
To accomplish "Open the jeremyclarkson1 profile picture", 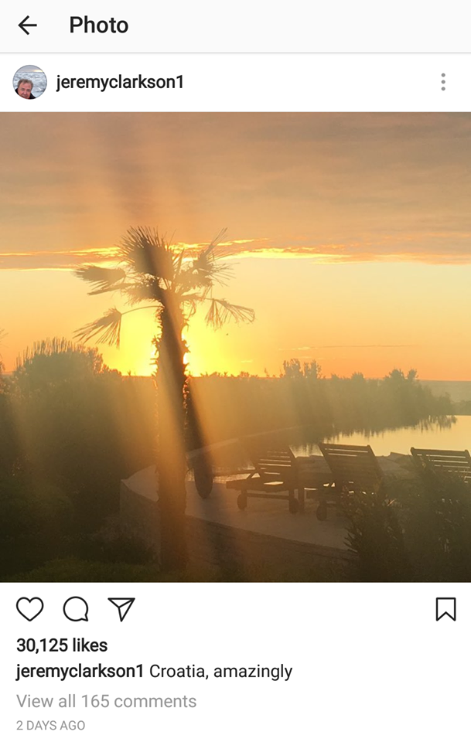I will point(30,82).
